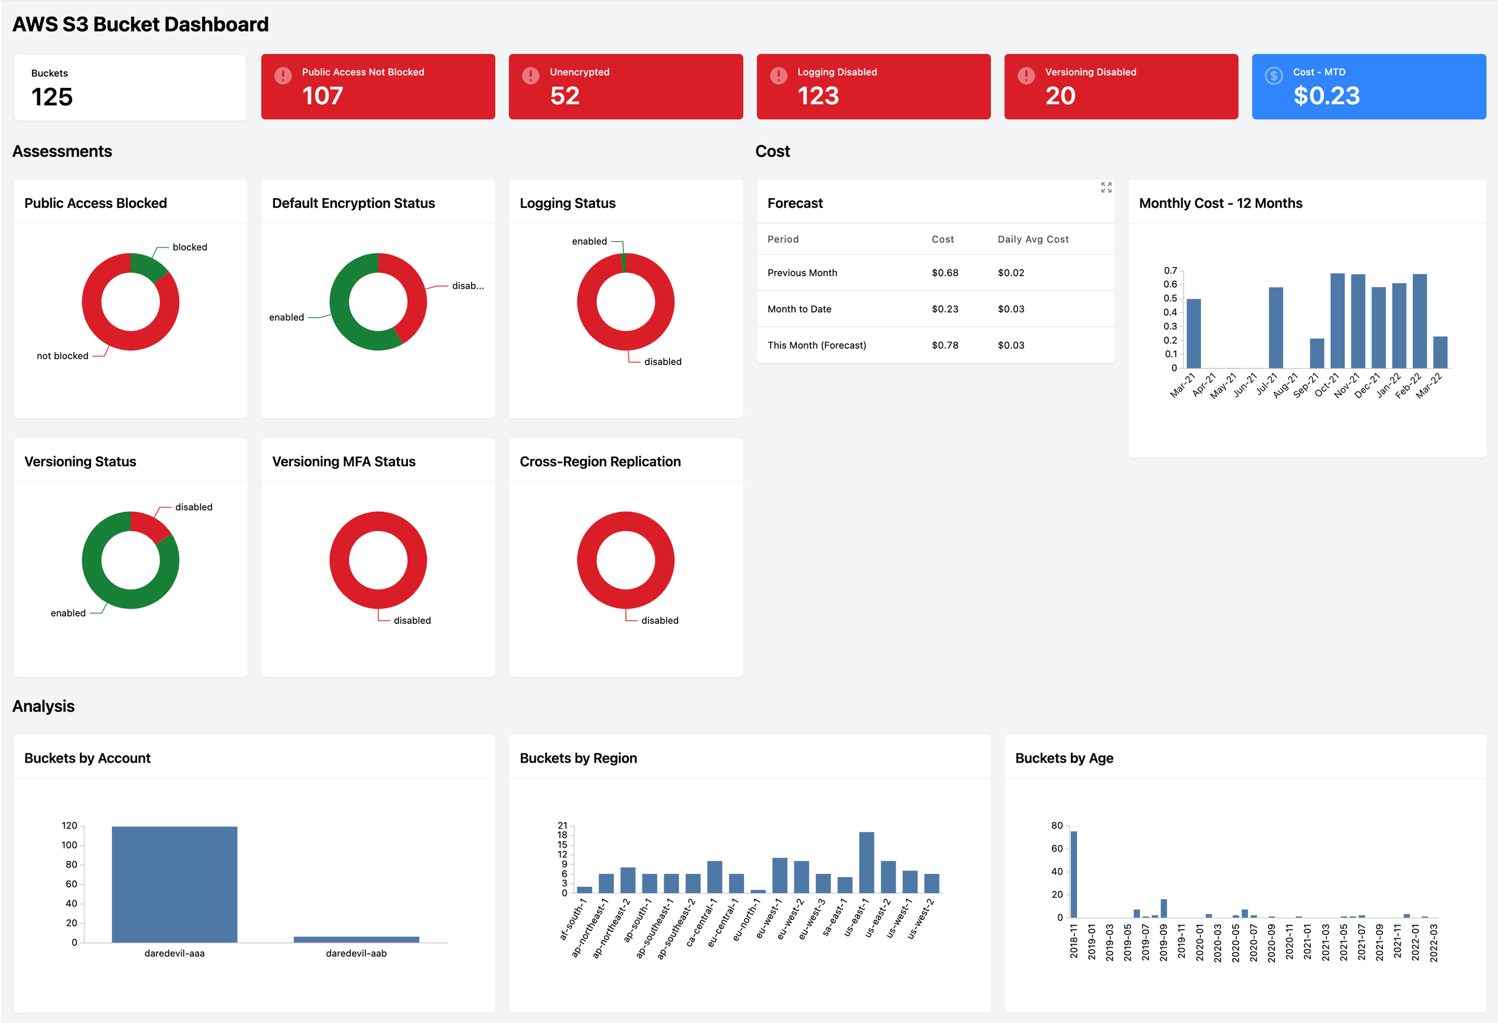This screenshot has width=1498, height=1023.
Task: Click the green blocked donut segment
Action: 148,265
